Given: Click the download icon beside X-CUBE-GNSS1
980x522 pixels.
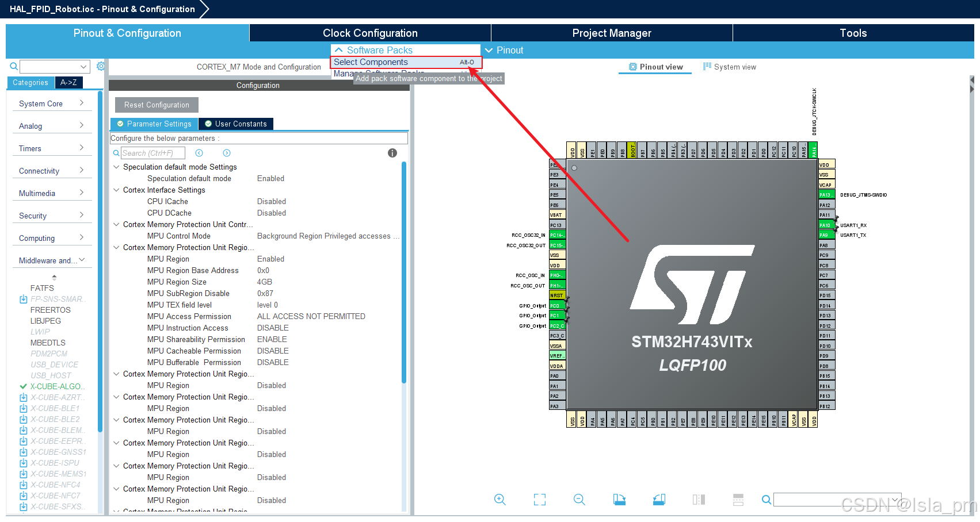Looking at the screenshot, I should click(24, 452).
